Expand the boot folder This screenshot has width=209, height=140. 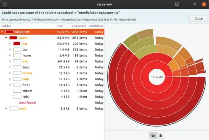10,85
